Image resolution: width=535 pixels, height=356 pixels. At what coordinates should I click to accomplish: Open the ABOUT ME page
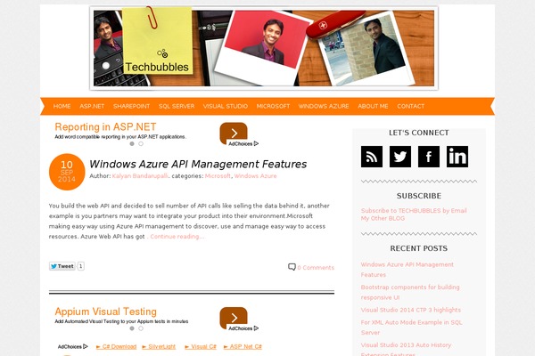click(x=373, y=106)
